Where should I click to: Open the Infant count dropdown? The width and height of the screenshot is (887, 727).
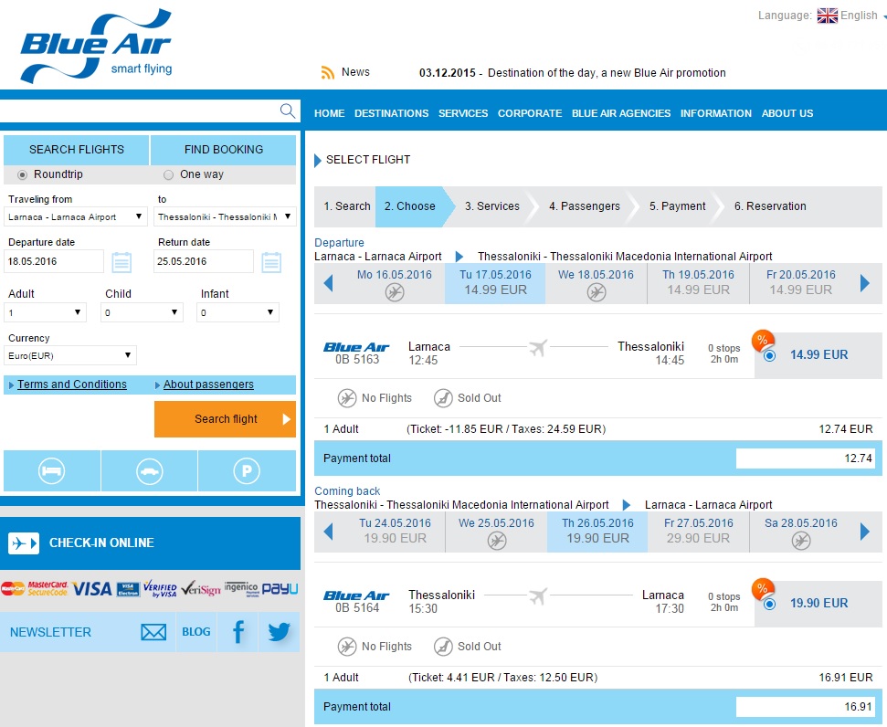tap(238, 312)
